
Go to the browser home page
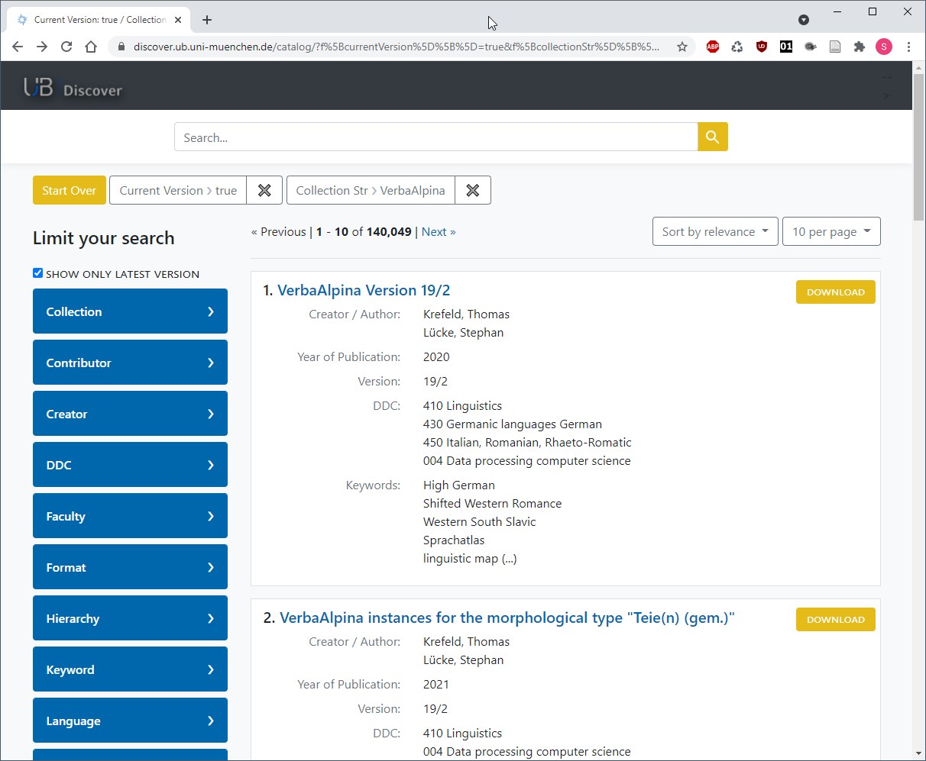point(91,47)
